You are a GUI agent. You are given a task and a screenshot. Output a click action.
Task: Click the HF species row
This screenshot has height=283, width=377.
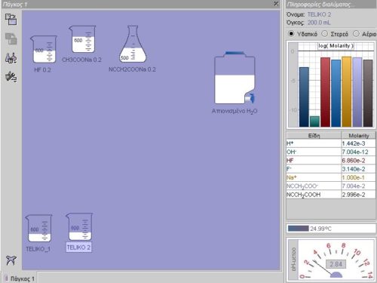coord(331,161)
